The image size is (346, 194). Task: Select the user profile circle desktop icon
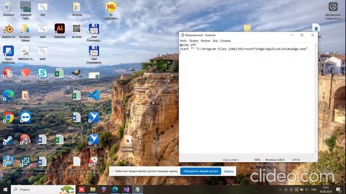coord(333,10)
